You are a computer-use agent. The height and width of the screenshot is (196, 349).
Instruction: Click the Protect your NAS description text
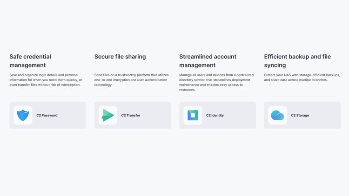[x=302, y=78]
